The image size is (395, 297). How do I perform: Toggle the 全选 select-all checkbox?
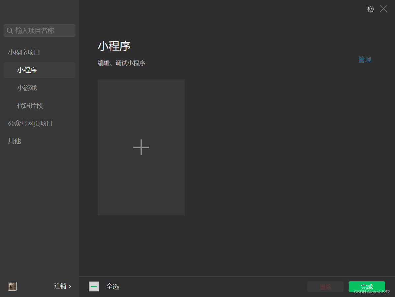(x=94, y=286)
